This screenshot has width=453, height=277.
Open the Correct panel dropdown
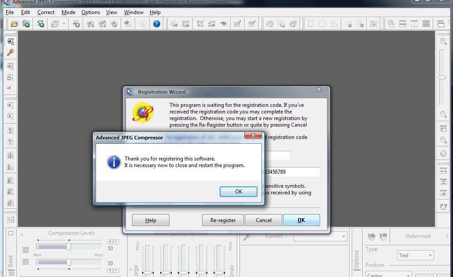pos(343,236)
